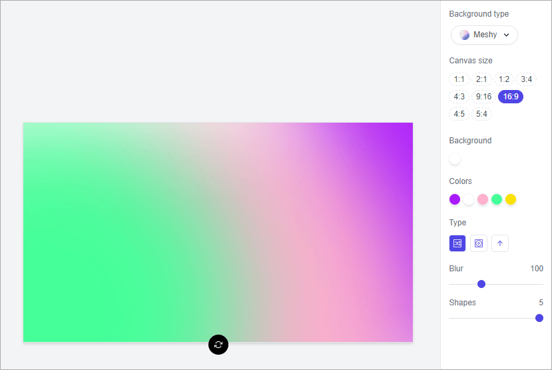Choose the 2:1 canvas size
This screenshot has height=370, width=552.
point(481,79)
